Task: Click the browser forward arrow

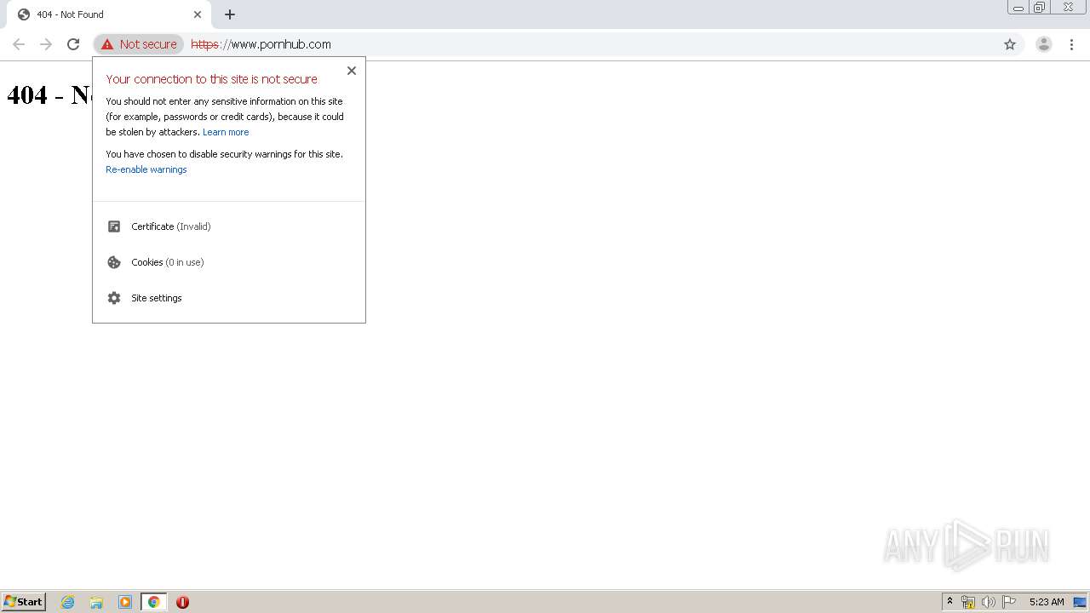Action: point(46,44)
